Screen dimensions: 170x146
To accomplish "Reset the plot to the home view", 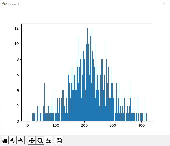I will (x=5, y=141).
